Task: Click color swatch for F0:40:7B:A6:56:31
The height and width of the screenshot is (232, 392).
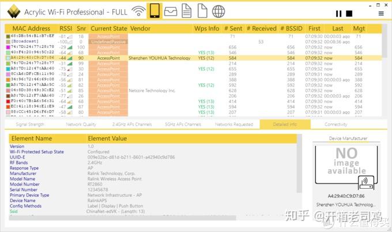Action: pos(8,102)
